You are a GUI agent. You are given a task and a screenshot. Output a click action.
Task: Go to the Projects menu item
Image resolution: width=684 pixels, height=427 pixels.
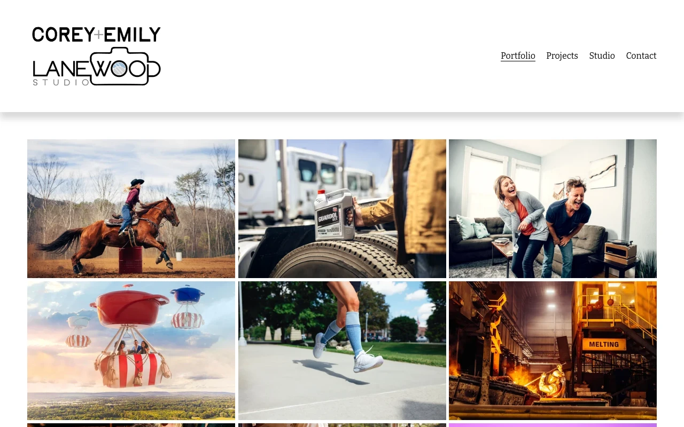tap(562, 56)
